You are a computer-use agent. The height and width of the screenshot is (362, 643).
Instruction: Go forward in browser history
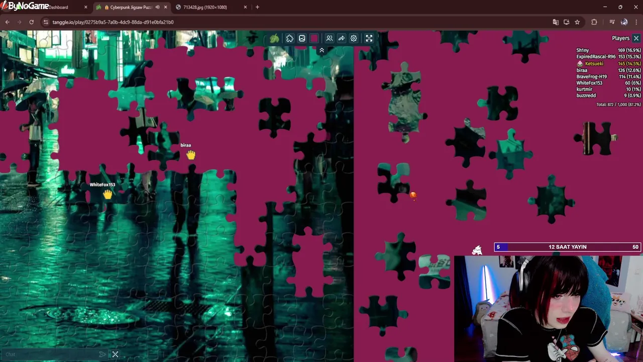[19, 22]
